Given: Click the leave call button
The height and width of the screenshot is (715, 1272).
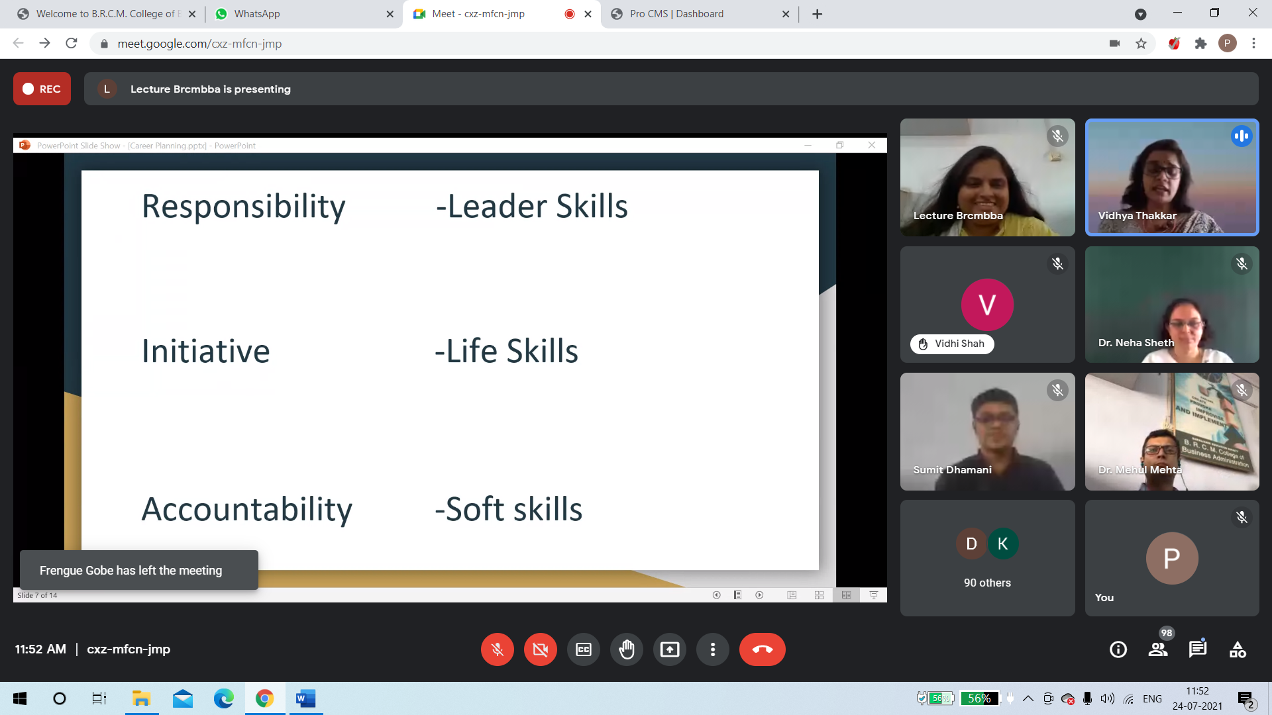Looking at the screenshot, I should [x=762, y=649].
